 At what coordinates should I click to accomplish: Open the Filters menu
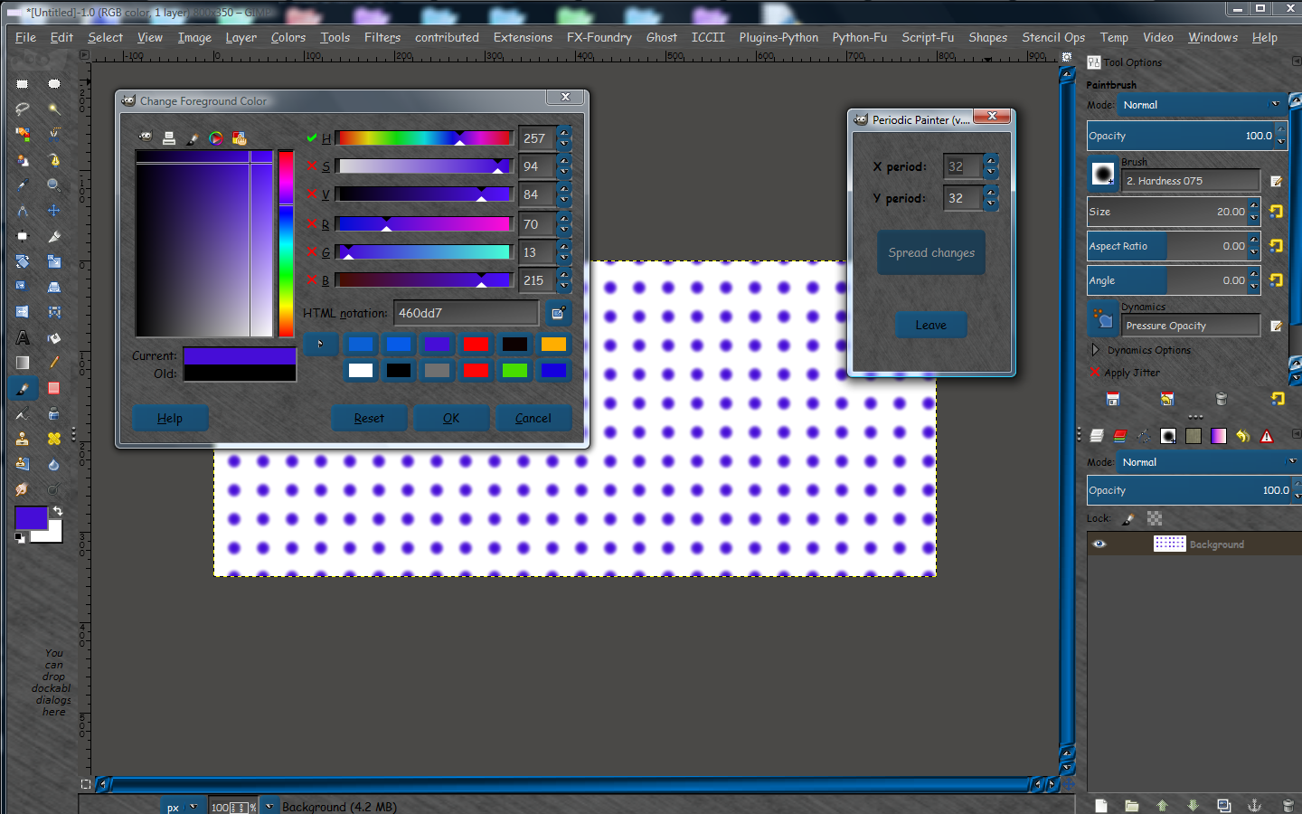tap(382, 37)
